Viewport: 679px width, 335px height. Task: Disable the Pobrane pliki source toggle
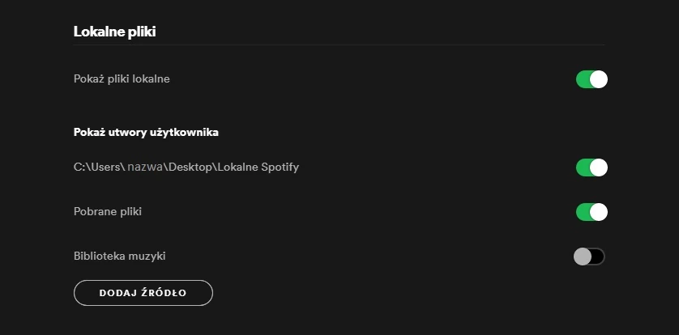(591, 212)
